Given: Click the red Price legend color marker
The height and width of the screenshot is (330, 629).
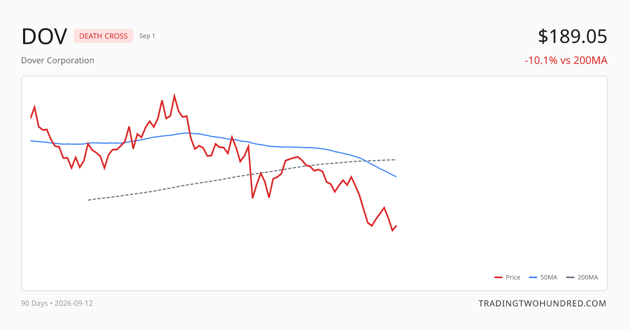Looking at the screenshot, I should [x=498, y=278].
